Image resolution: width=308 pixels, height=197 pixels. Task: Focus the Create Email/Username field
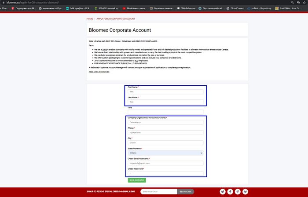click(x=165, y=163)
